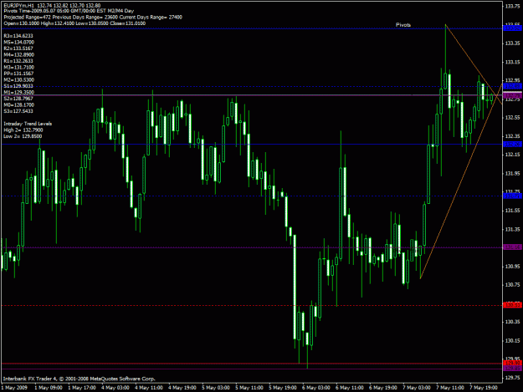Click the blue 131.71 price tag
The height and width of the screenshot is (392, 523).
(x=513, y=196)
